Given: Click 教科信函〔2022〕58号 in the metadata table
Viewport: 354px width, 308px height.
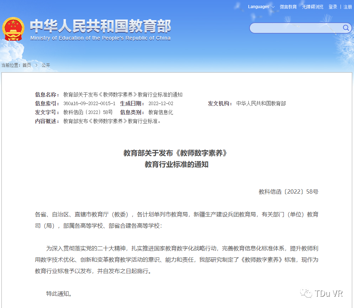Looking at the screenshot, I should (x=88, y=112).
